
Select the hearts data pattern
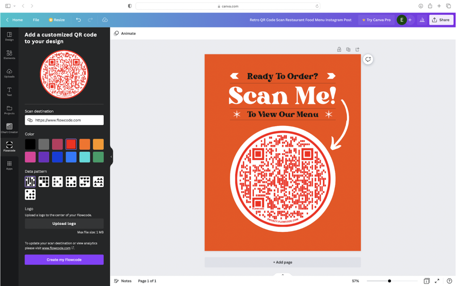(85, 181)
